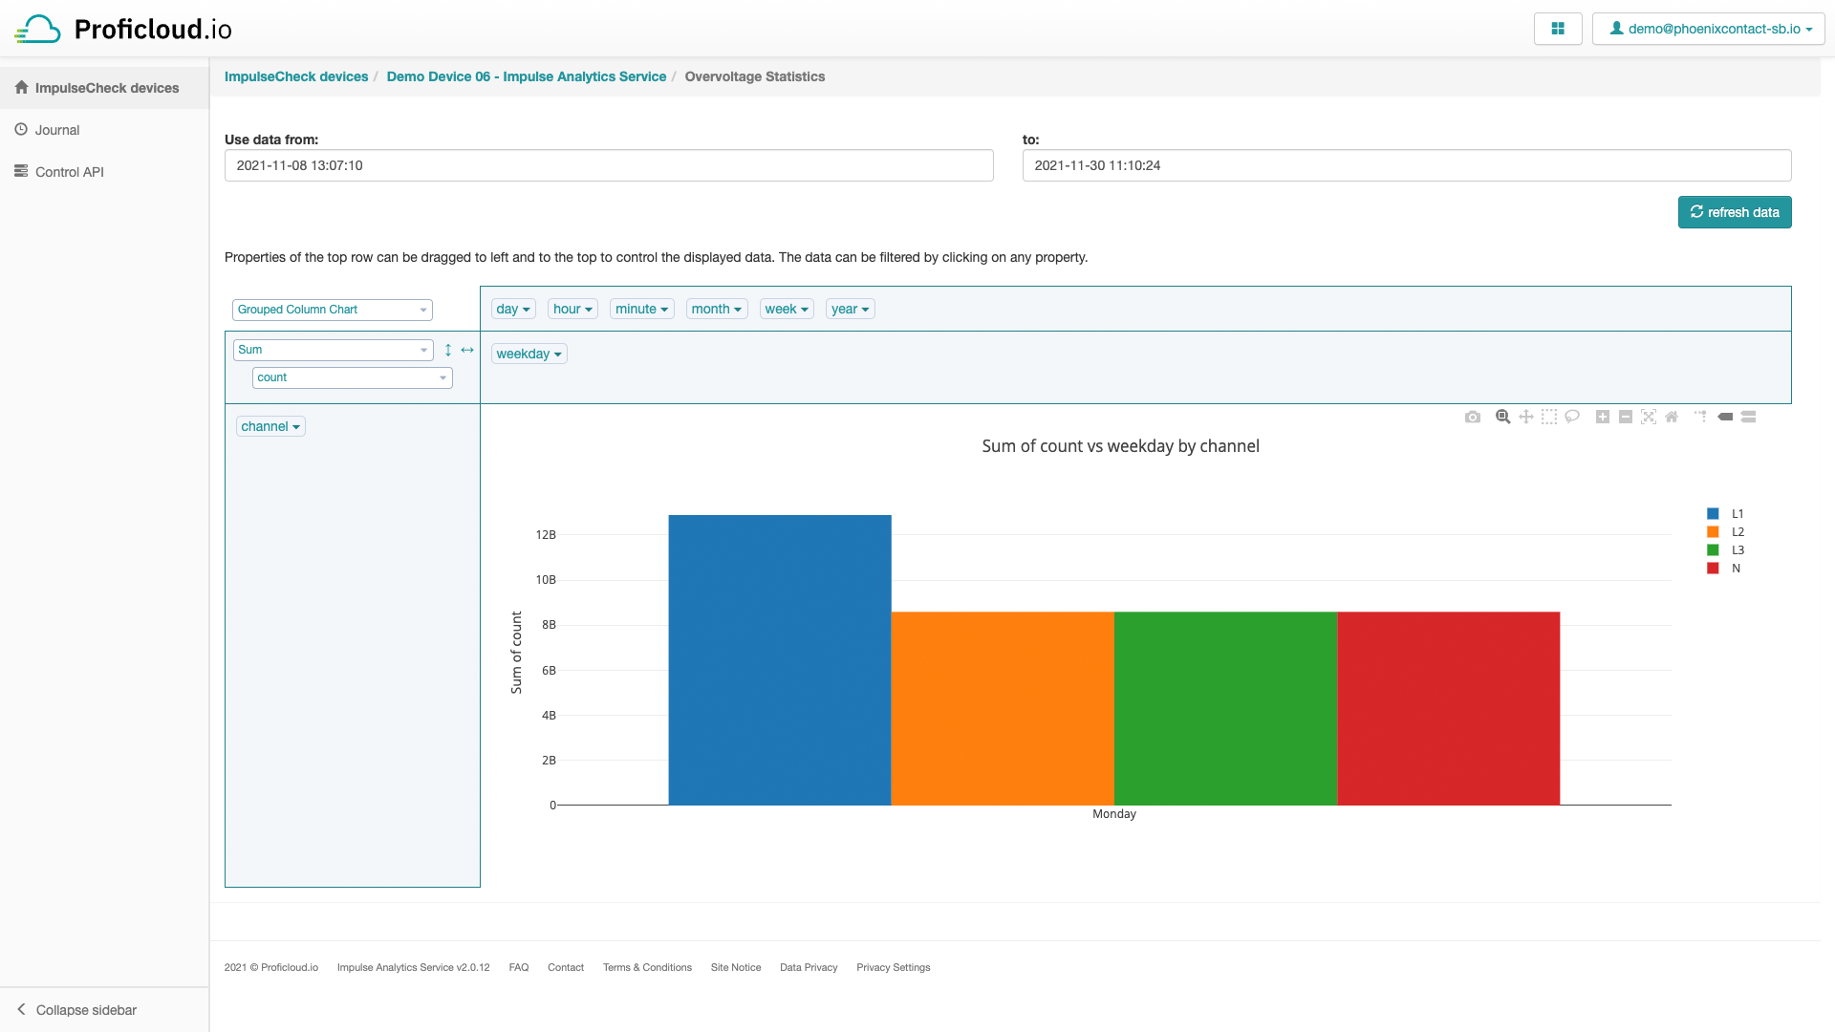Open the Sum aggregation dropdown
This screenshot has width=1835, height=1032.
pos(333,350)
